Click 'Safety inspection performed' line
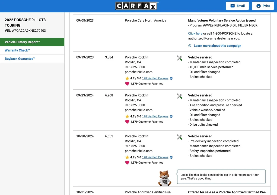Viewport: 277px width, 195px height. [210, 151]
